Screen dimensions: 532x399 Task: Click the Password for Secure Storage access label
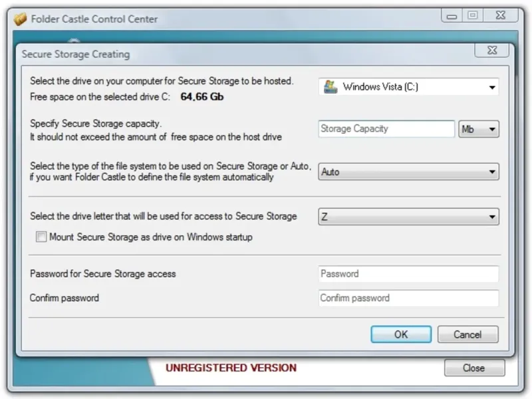(103, 274)
